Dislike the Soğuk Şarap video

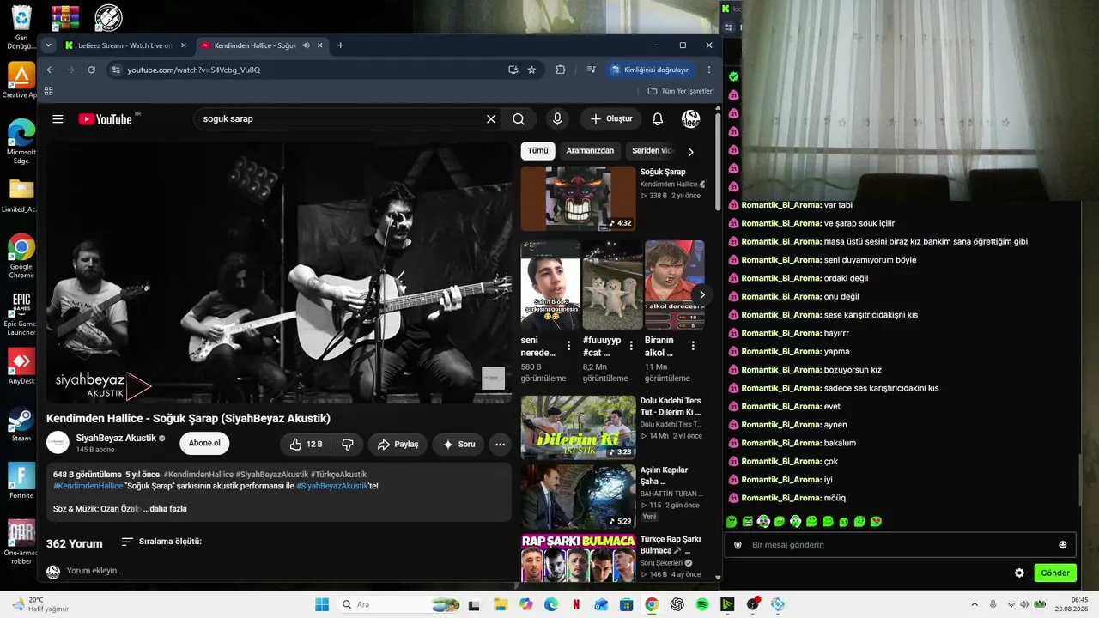tap(348, 444)
